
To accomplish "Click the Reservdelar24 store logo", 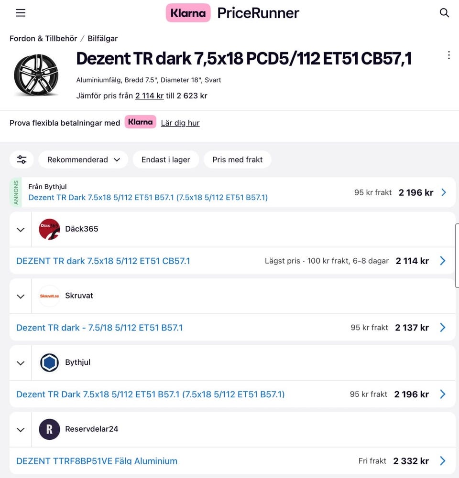I will click(49, 429).
